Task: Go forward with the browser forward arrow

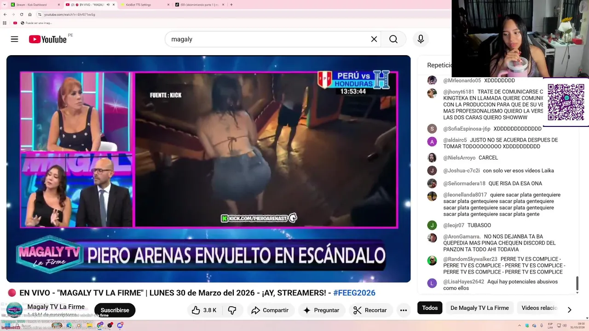Action: click(x=13, y=14)
